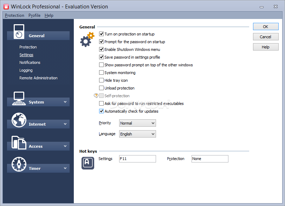This screenshot has height=206, width=285.
Task: Expand the Internet section chevron
Action: (x=65, y=124)
